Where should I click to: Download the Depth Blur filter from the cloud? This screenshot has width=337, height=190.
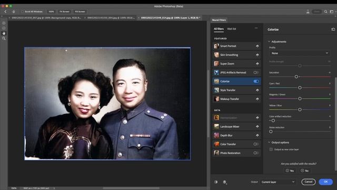(257, 135)
